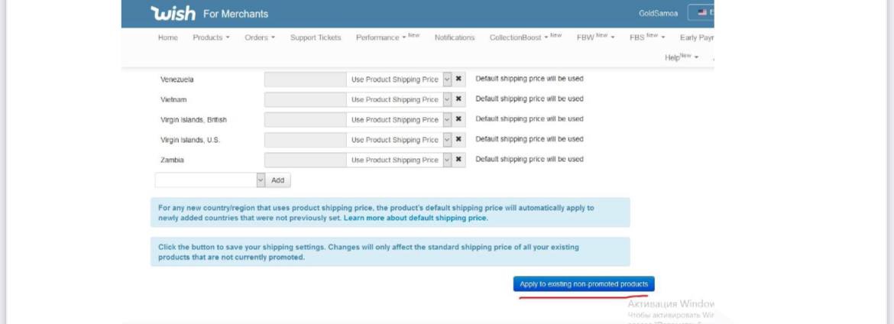Open the language flag dropdown in header
The width and height of the screenshot is (894, 324).
[701, 12]
